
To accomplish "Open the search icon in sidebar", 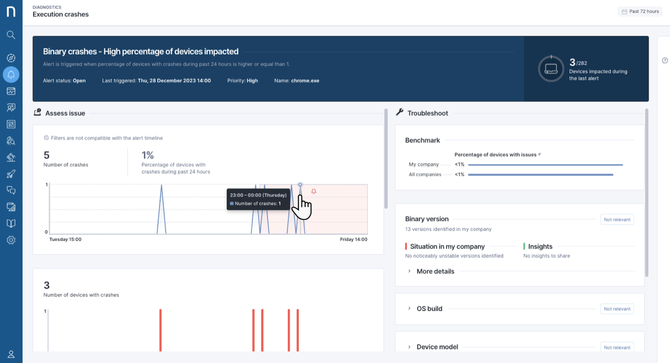I will click(x=11, y=35).
